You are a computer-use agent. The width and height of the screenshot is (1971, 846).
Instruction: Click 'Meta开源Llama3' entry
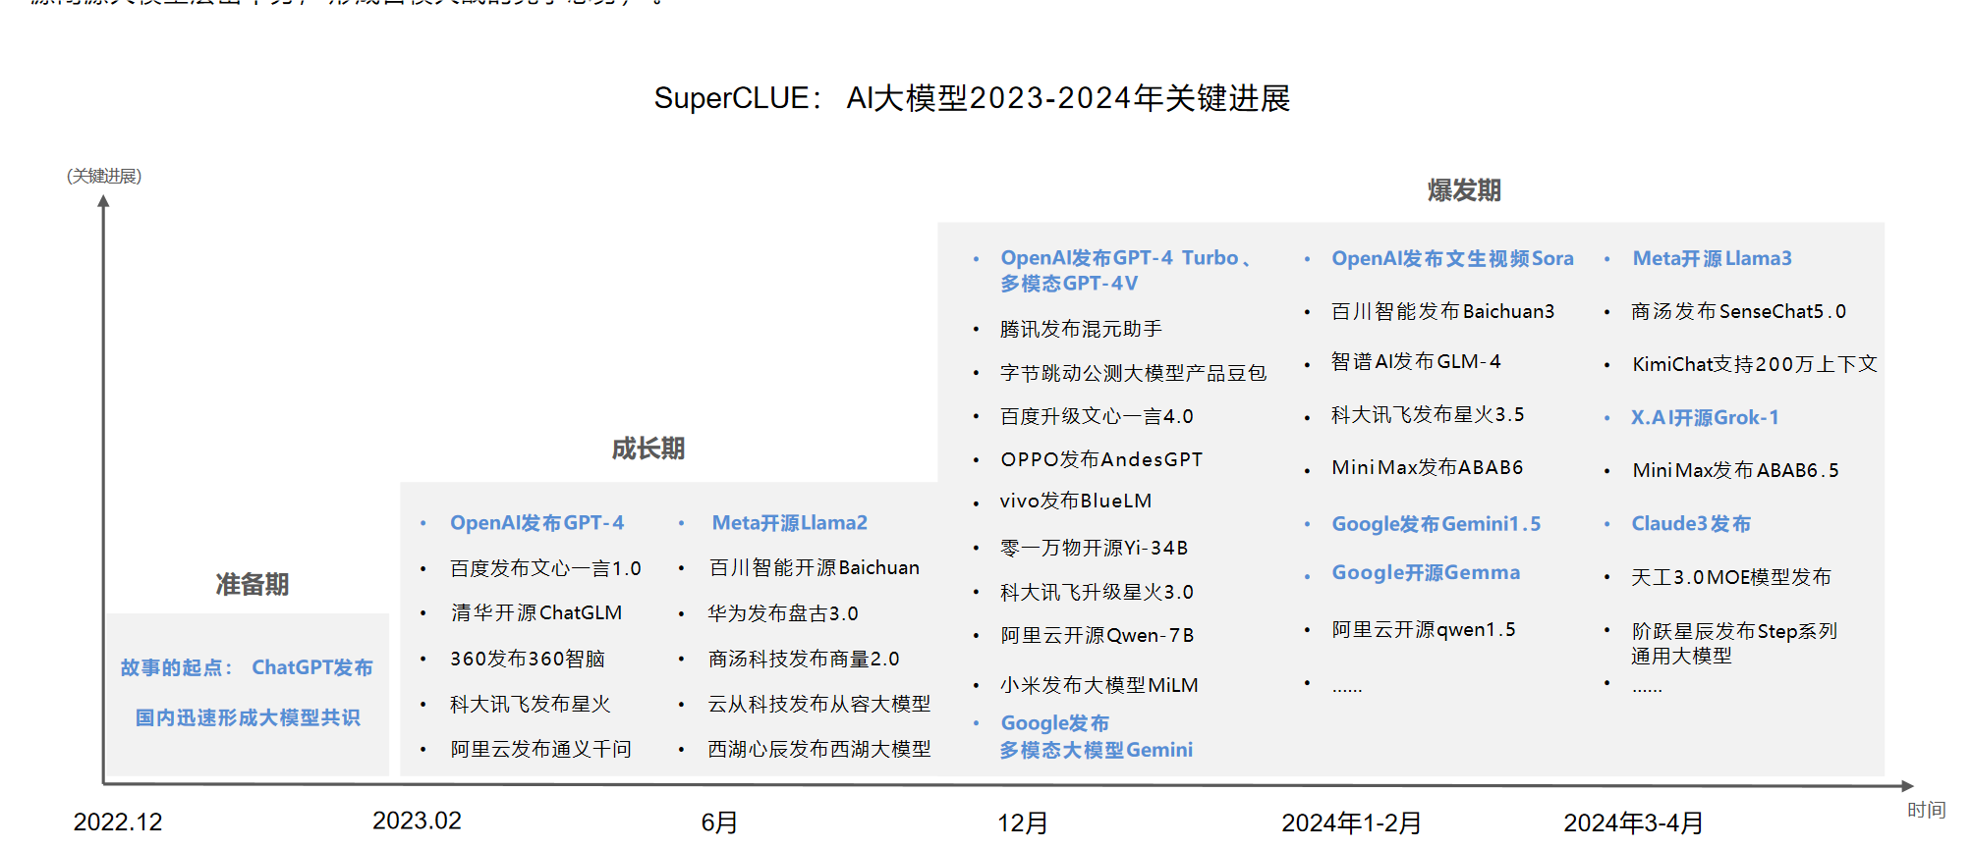(1713, 258)
